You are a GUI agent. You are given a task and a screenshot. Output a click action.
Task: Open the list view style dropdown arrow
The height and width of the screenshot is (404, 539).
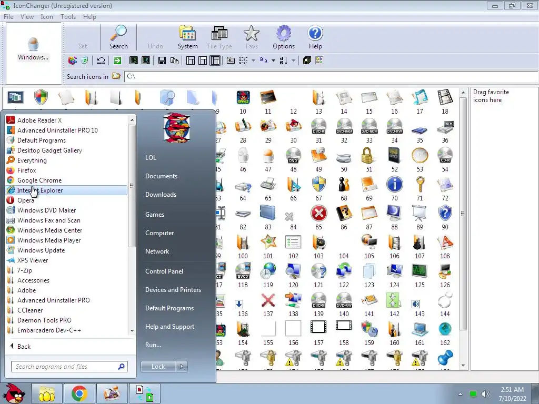click(x=253, y=60)
